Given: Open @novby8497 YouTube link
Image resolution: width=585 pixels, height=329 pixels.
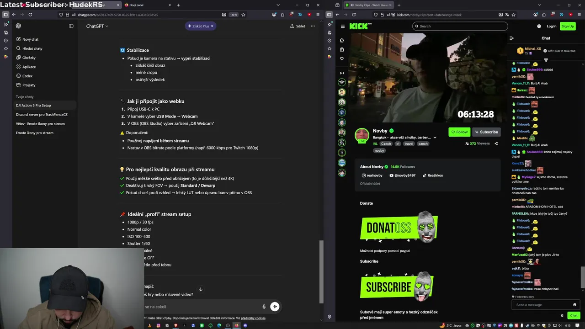Looking at the screenshot, I should [x=403, y=175].
